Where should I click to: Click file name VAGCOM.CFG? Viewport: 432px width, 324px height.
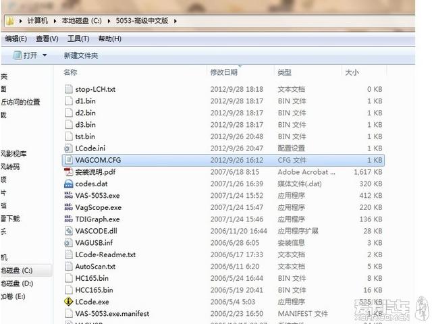coord(98,160)
